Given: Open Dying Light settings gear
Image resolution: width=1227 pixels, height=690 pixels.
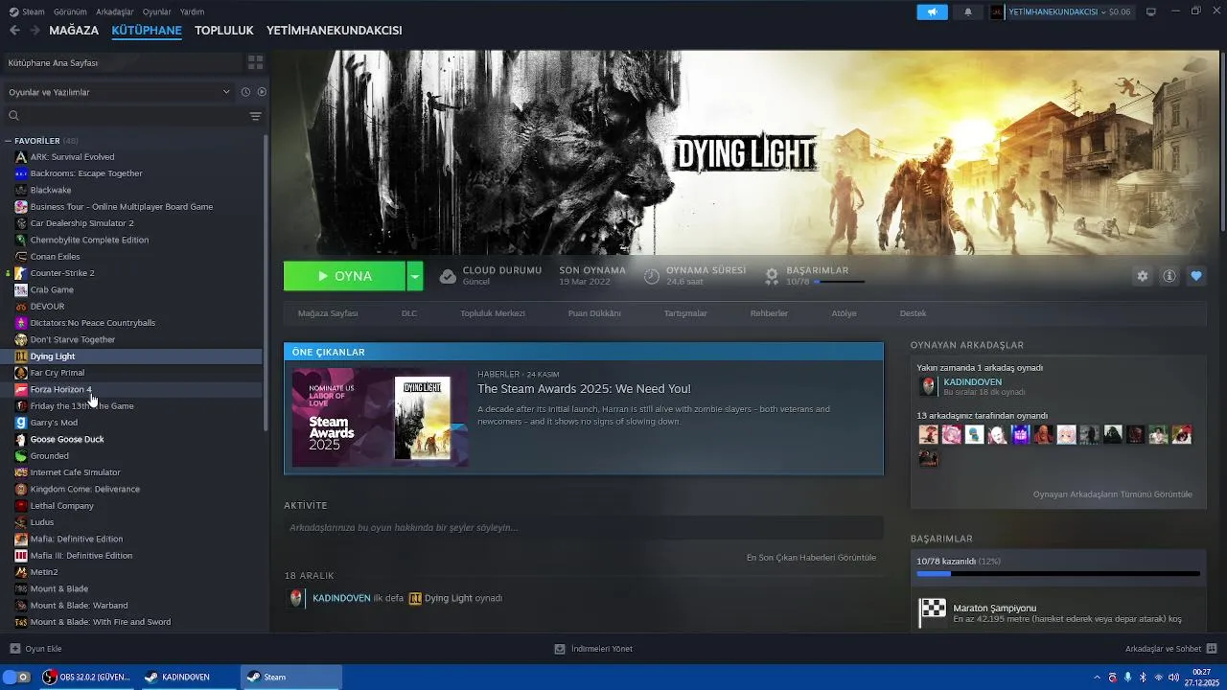Looking at the screenshot, I should click(1142, 276).
